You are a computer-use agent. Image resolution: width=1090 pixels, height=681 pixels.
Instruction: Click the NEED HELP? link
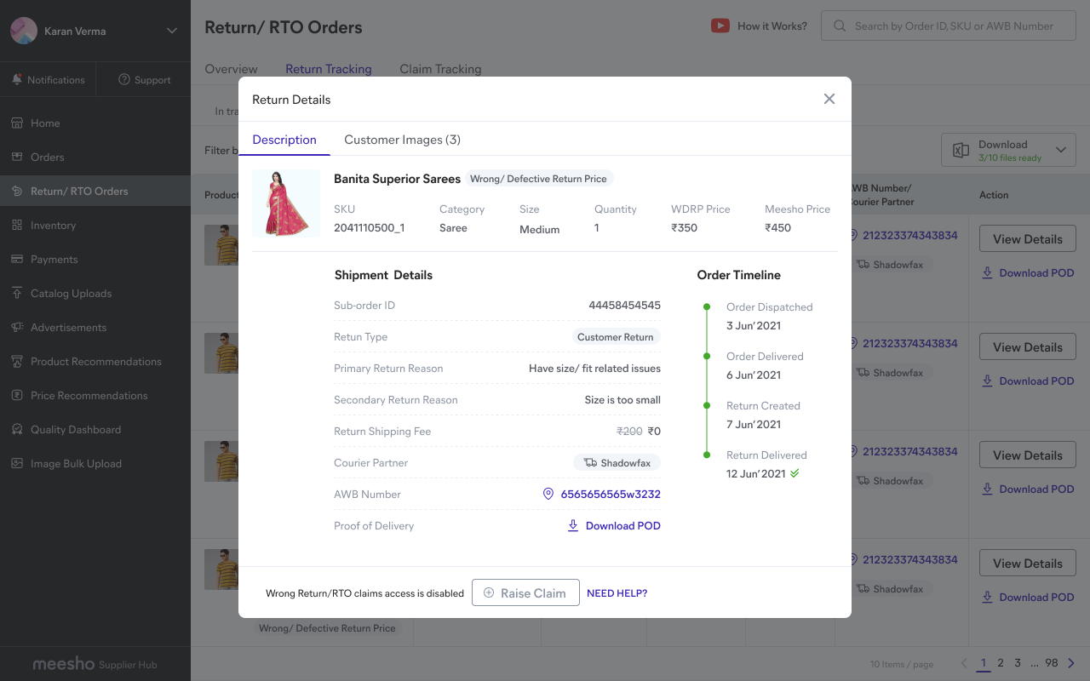[617, 592]
